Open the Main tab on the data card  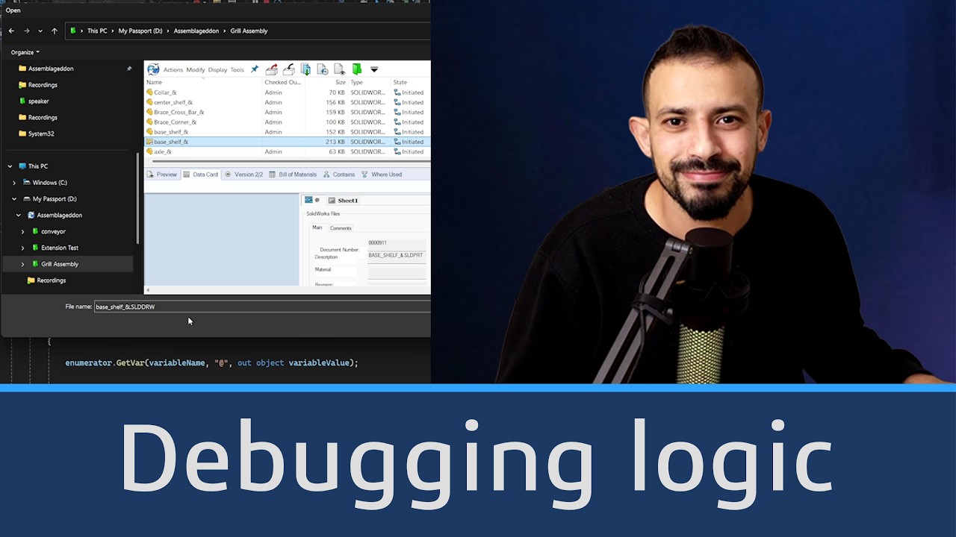click(317, 227)
